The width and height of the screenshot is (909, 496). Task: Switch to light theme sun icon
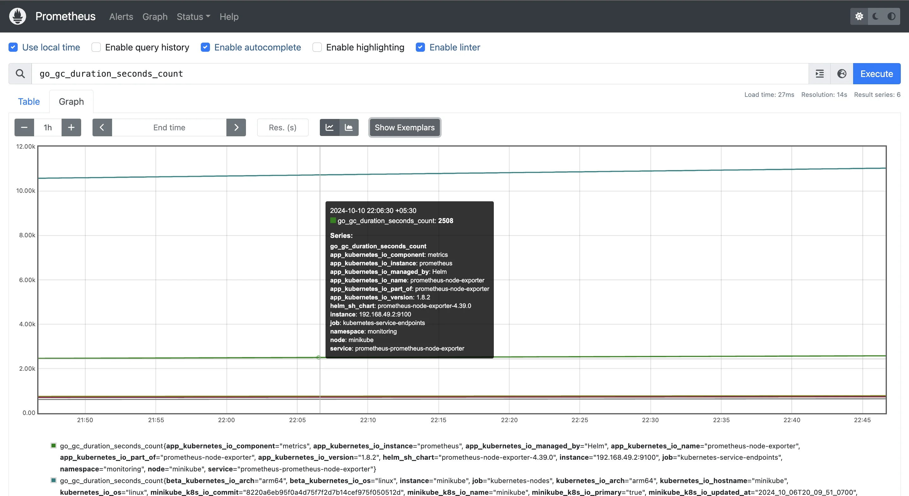coord(859,16)
